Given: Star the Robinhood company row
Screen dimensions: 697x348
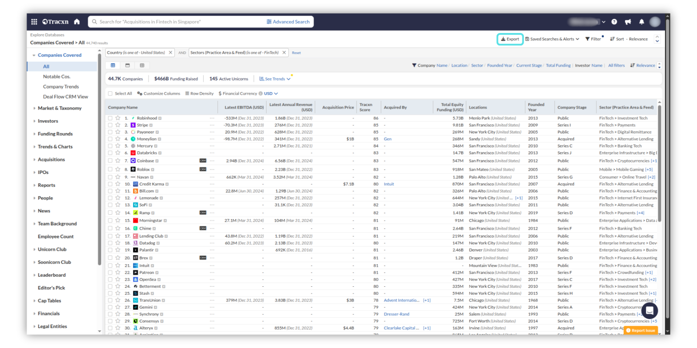Looking at the screenshot, I should tap(118, 118).
